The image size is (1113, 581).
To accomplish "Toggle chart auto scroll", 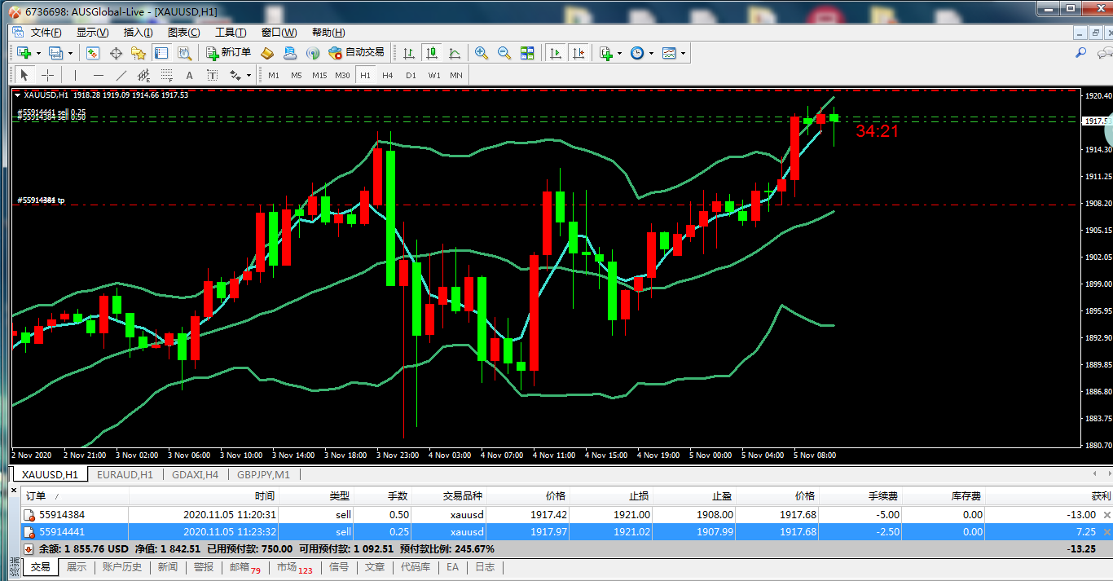I will (556, 53).
